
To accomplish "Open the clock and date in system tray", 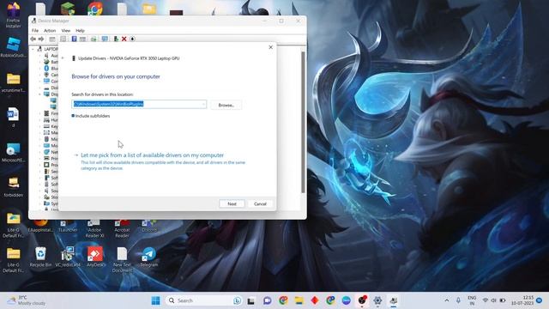I will point(522,300).
